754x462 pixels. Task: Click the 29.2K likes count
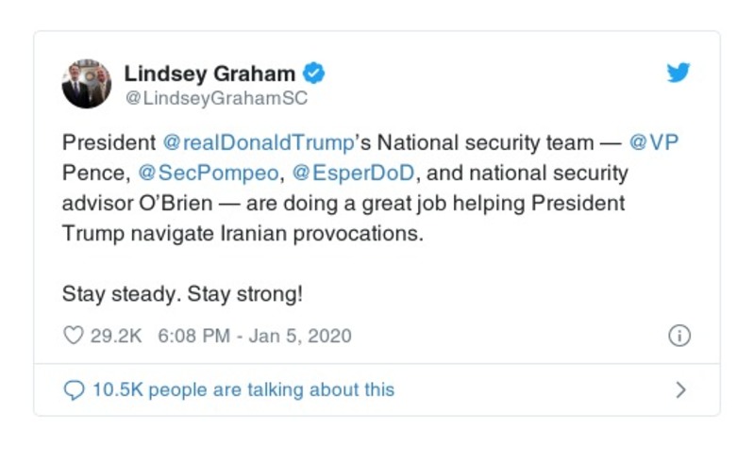[x=115, y=336]
